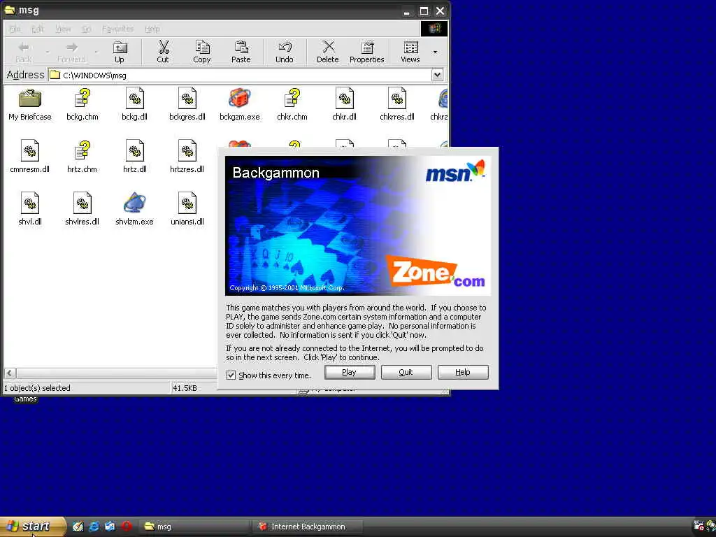The height and width of the screenshot is (537, 716).
Task: Click Play in the Backgammon dialog
Action: (x=350, y=372)
